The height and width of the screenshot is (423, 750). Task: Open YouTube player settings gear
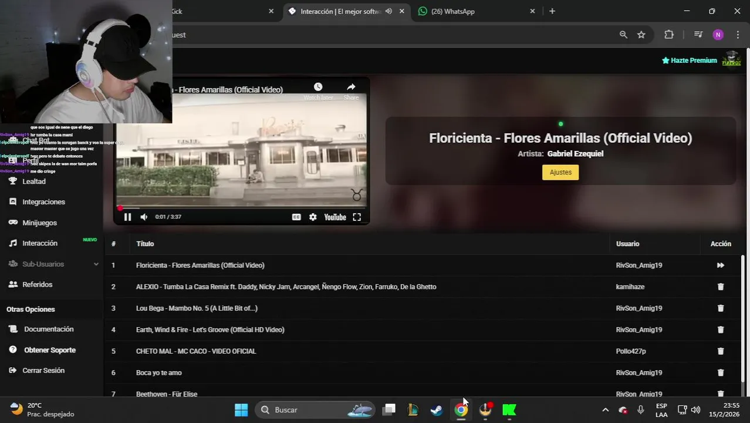[x=313, y=217]
